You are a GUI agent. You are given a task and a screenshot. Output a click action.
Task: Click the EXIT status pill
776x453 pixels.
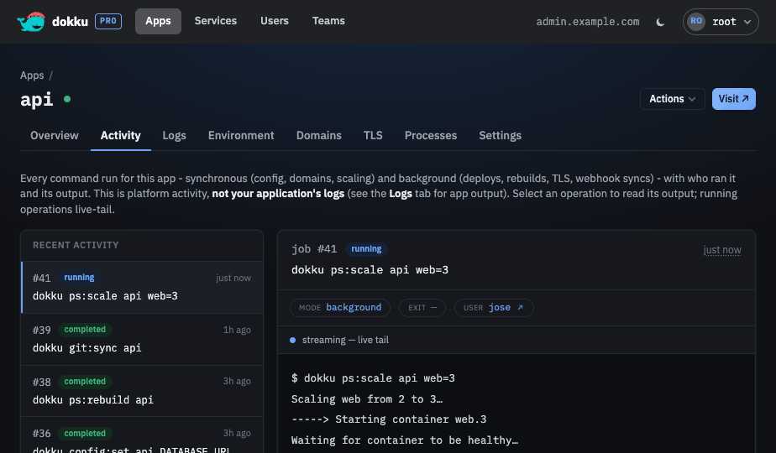(422, 308)
